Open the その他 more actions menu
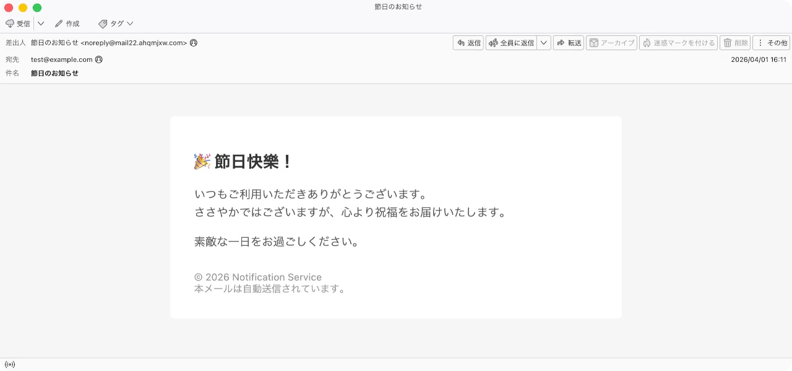The image size is (792, 371). tap(772, 43)
